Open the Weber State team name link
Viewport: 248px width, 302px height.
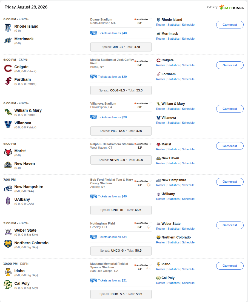tap(171, 224)
